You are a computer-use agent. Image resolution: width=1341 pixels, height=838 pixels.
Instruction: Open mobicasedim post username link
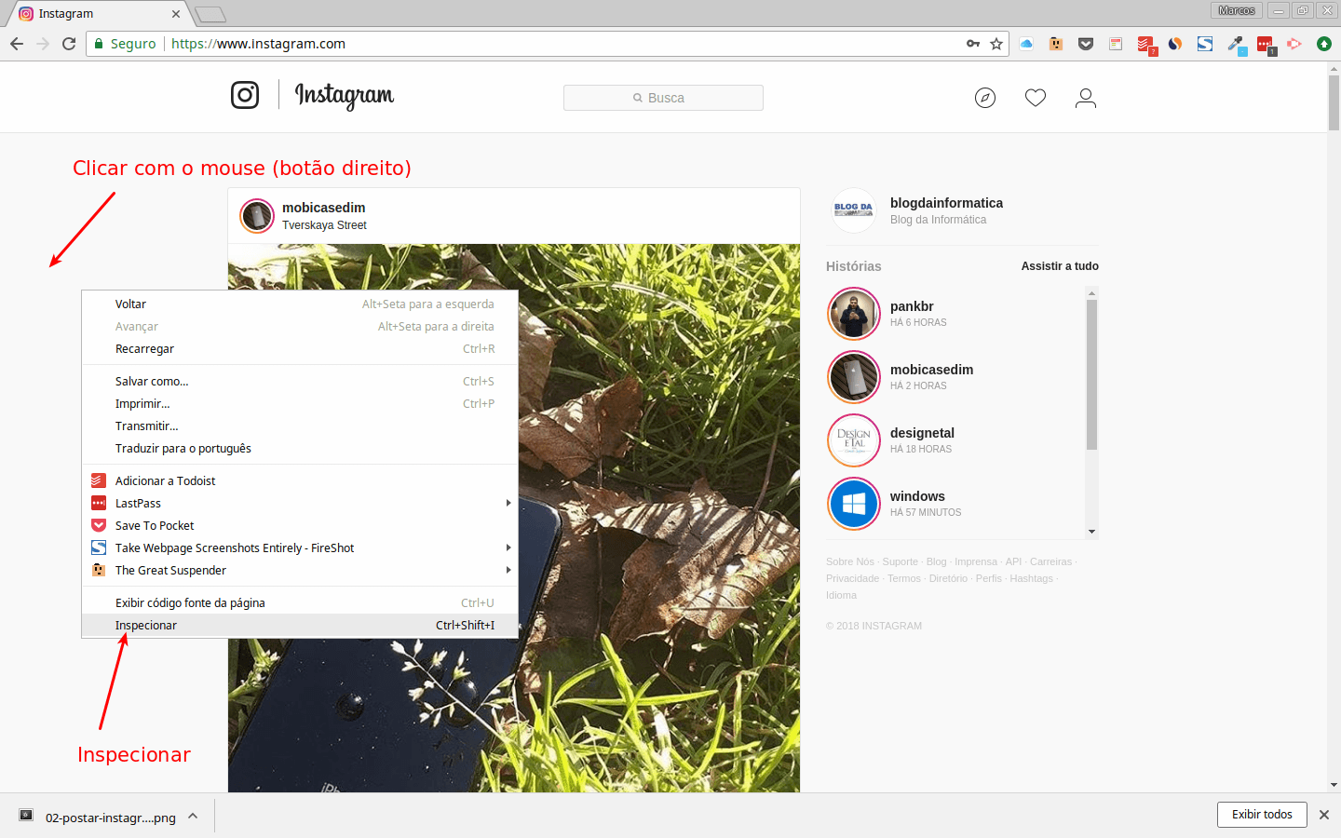324,208
